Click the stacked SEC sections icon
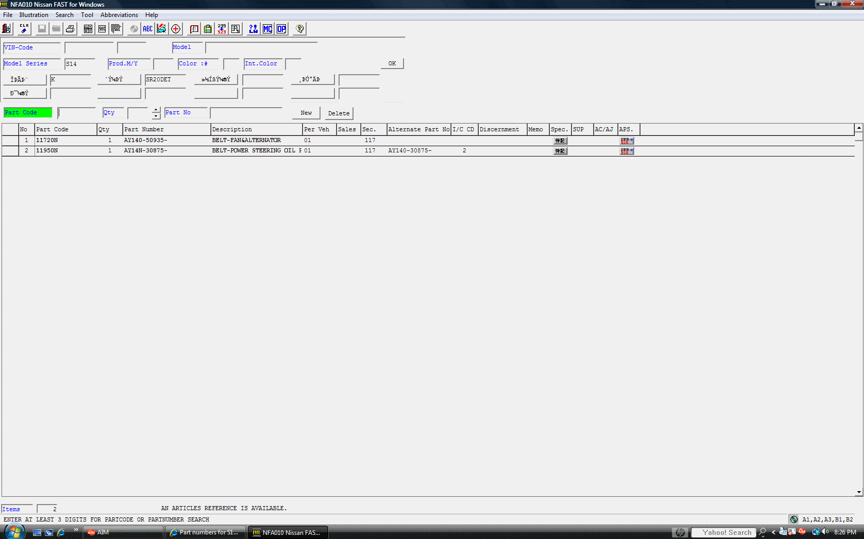Screen dimensions: 864x539 click(x=116, y=29)
